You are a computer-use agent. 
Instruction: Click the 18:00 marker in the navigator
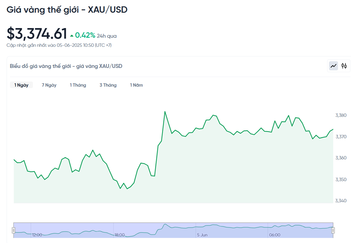pyautogui.click(x=120, y=235)
